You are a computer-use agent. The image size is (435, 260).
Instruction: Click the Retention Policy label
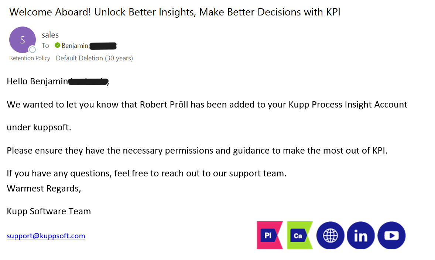[30, 58]
